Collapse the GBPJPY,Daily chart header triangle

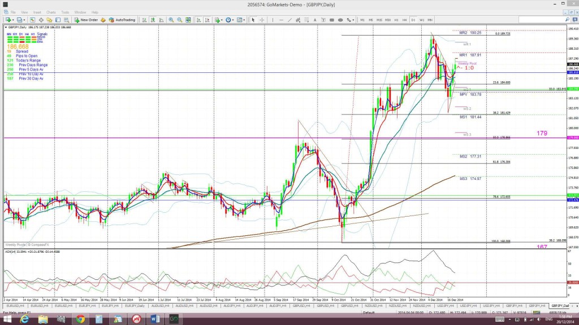6,27
